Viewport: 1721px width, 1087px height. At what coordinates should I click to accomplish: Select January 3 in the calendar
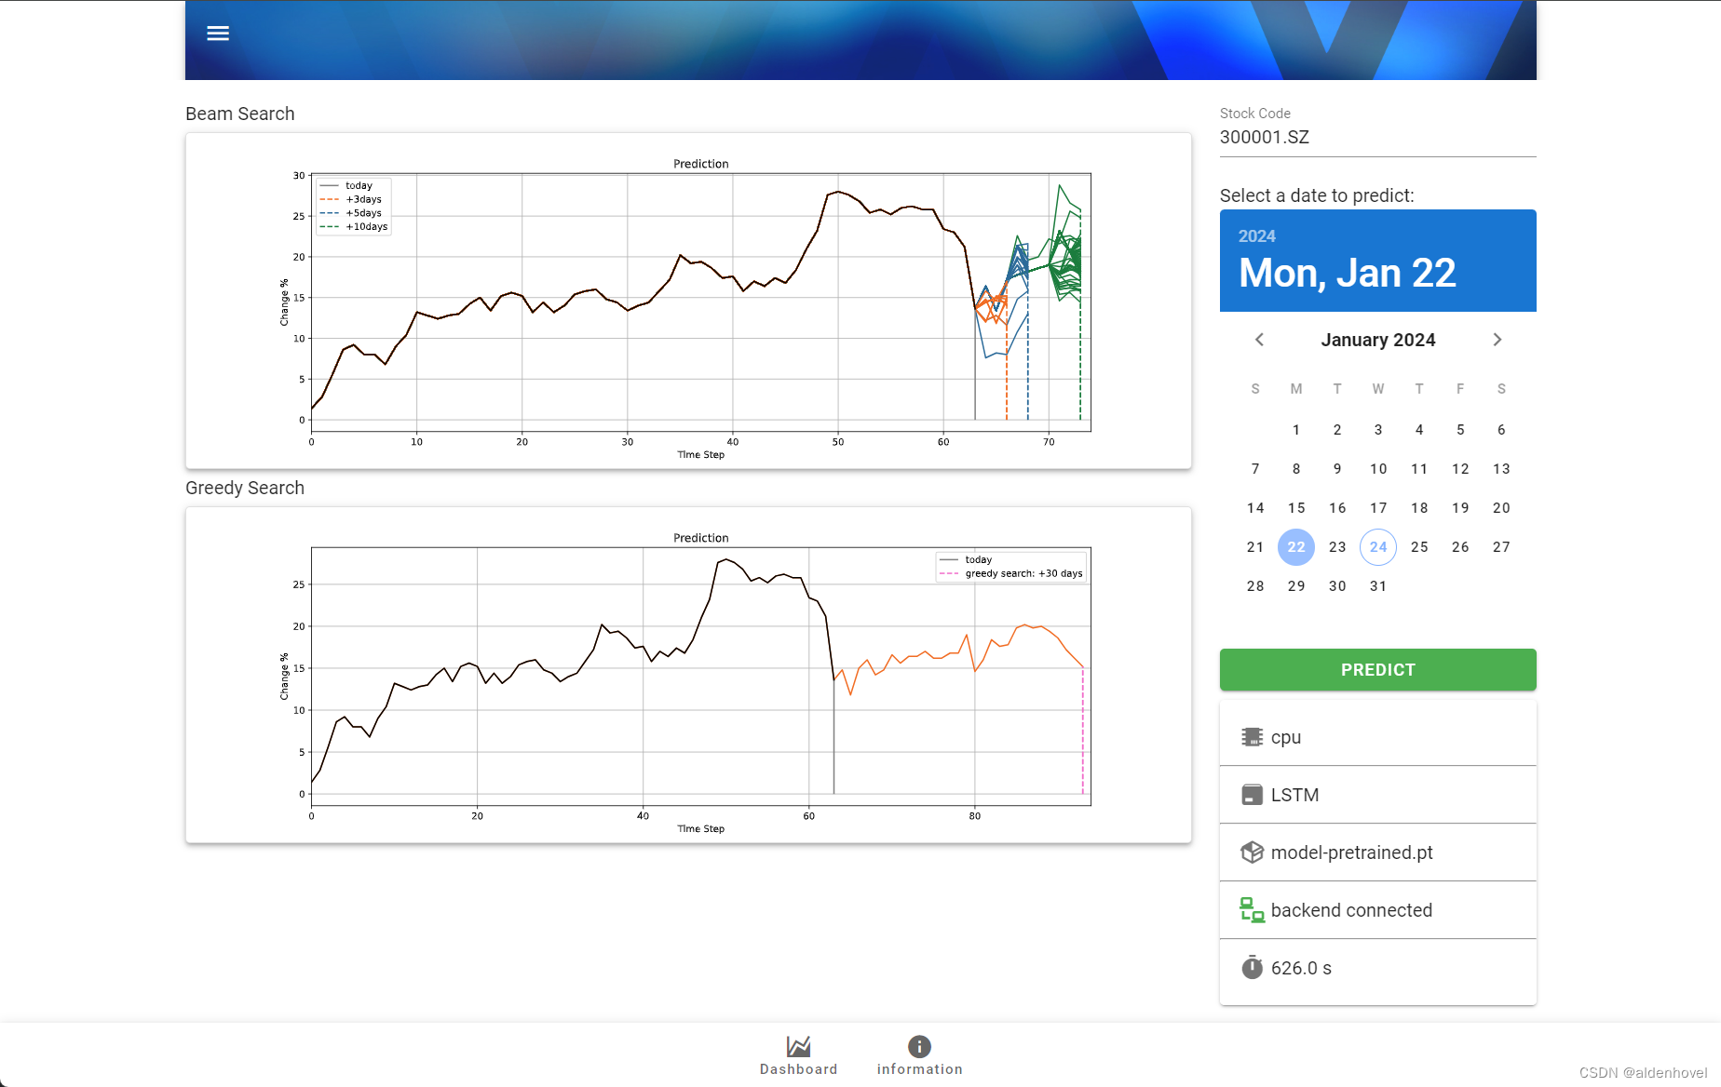[x=1377, y=430]
